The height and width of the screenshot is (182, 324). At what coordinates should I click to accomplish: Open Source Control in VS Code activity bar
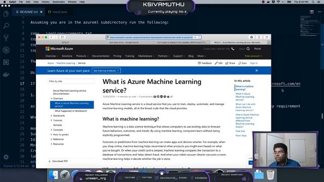click(6, 38)
